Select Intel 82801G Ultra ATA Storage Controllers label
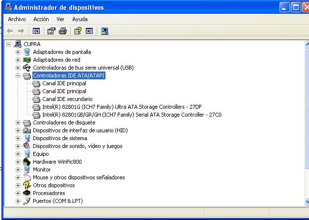 [x=122, y=107]
